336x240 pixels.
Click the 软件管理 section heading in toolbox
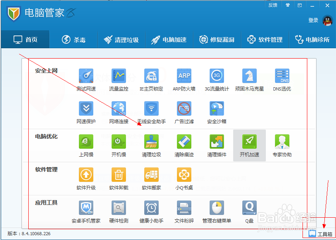[x=46, y=169]
